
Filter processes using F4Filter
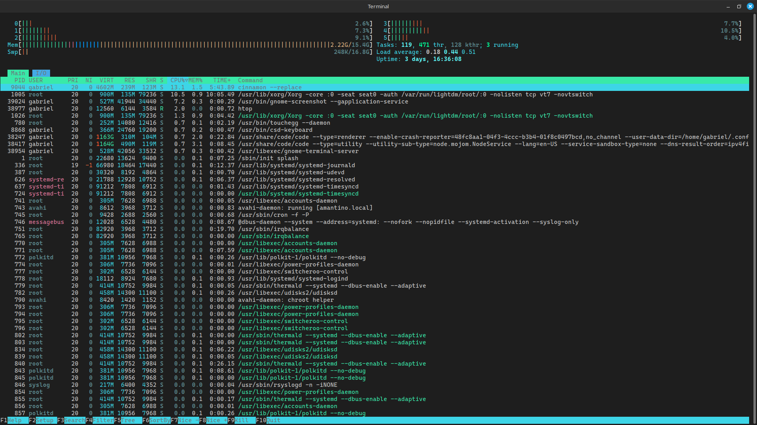(x=101, y=420)
